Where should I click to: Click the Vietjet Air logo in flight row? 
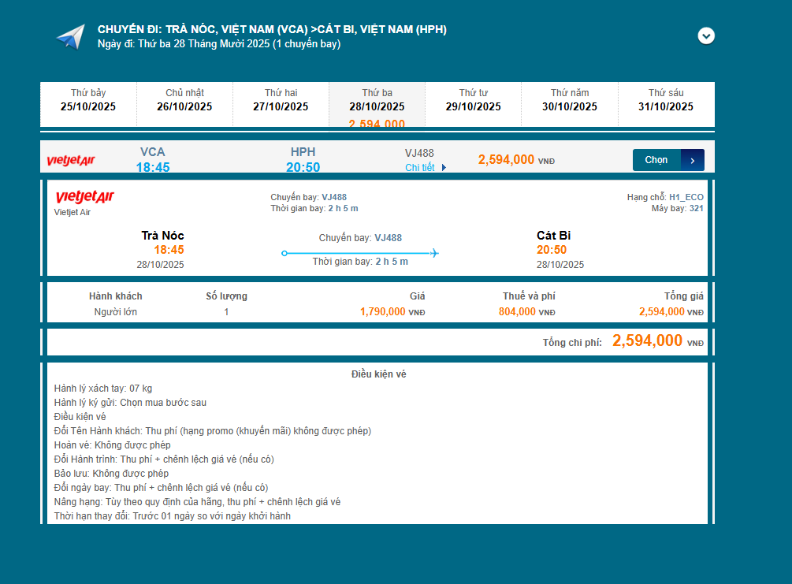71,161
